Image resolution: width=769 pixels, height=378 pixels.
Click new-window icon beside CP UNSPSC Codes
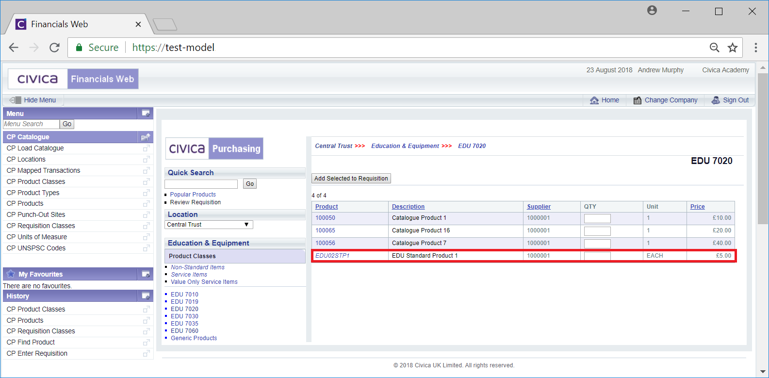click(146, 248)
